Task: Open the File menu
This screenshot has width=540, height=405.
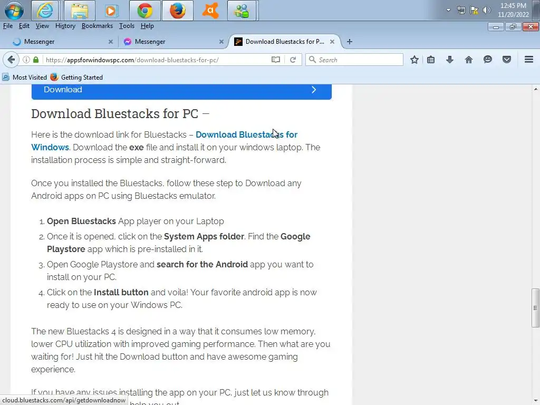Action: 7,26
